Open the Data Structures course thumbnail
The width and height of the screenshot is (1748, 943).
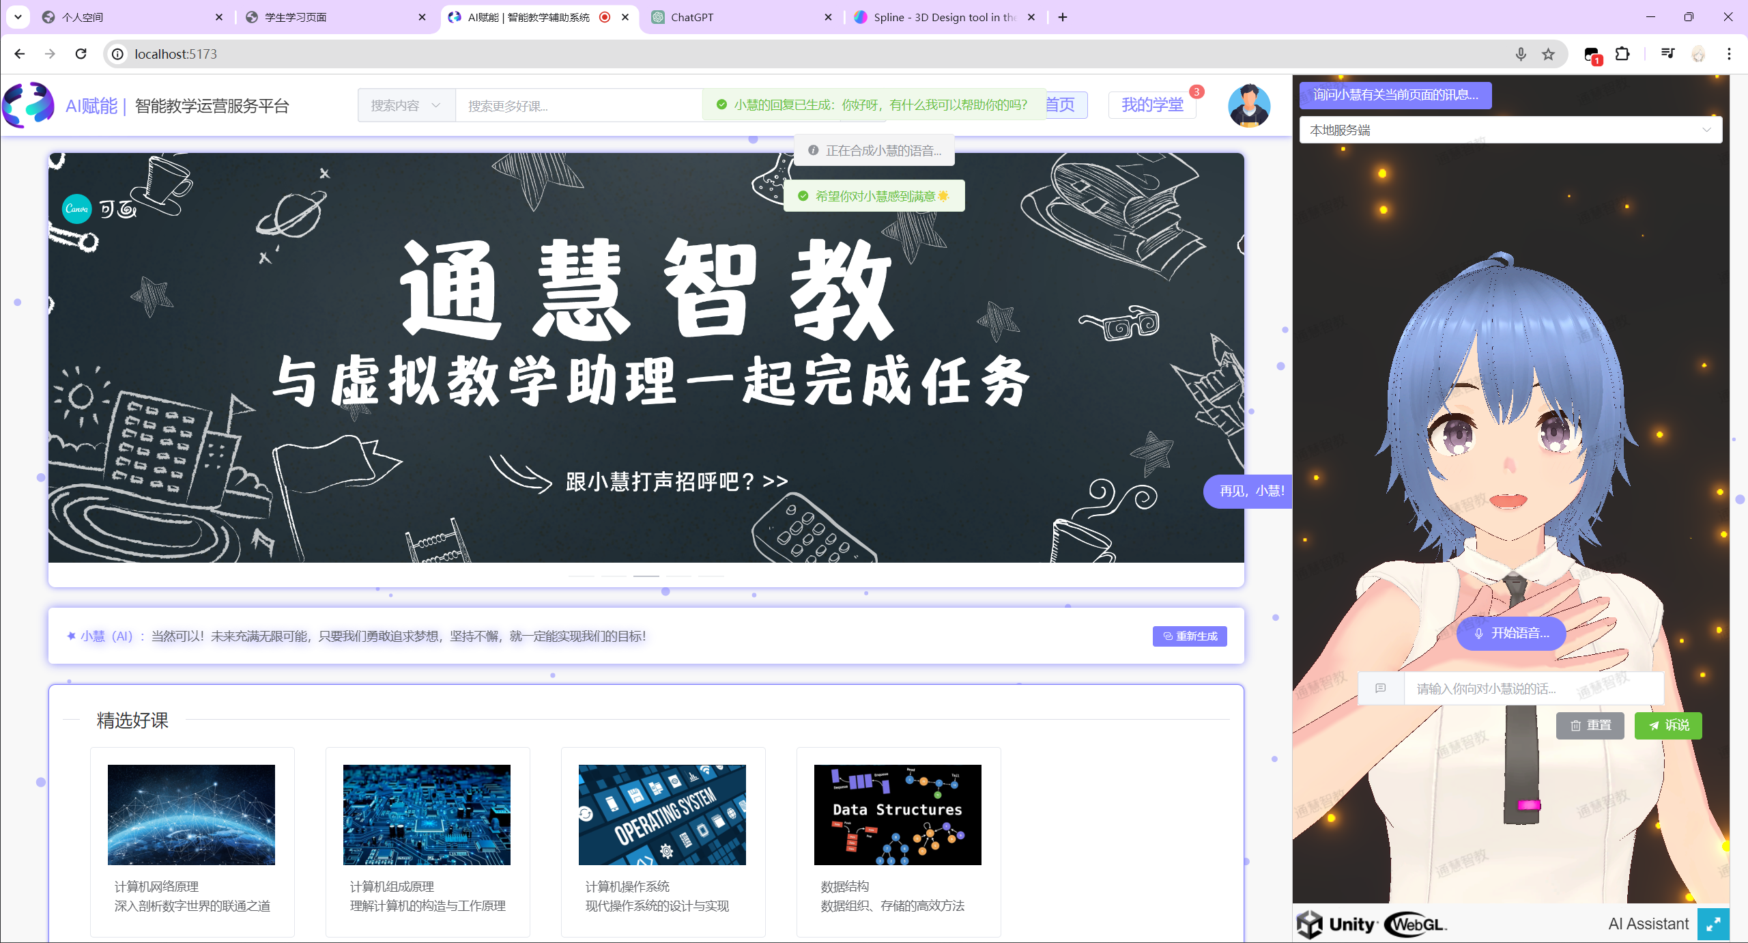(897, 815)
